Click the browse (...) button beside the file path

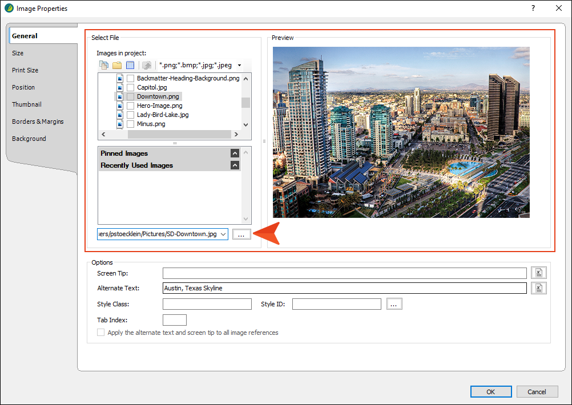point(241,234)
